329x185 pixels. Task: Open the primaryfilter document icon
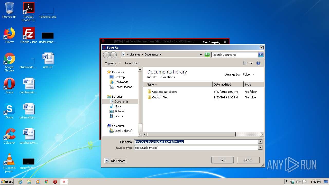pyautogui.click(x=29, y=111)
